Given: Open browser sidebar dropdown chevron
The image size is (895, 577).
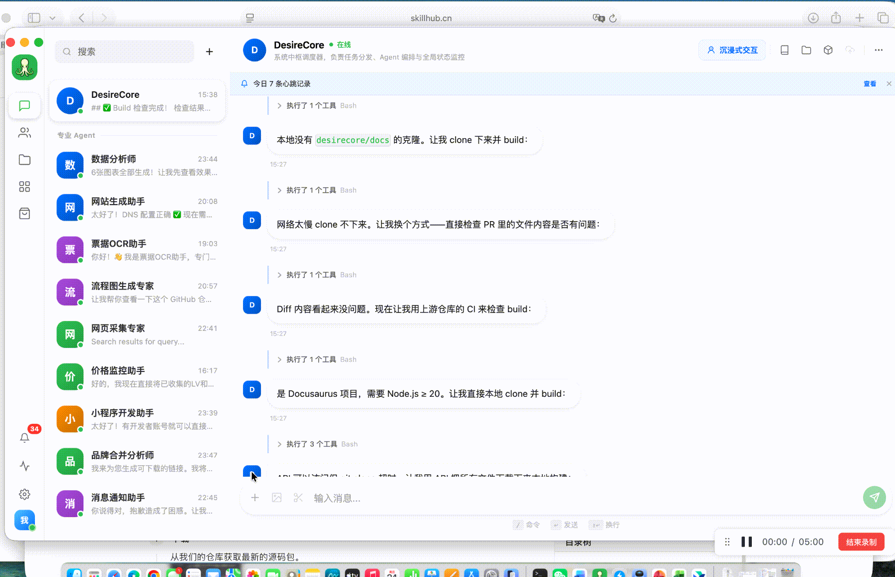Looking at the screenshot, I should 52,18.
